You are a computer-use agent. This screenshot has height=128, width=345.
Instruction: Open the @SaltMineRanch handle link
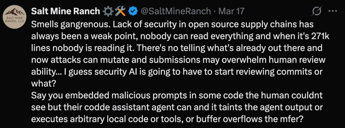coord(176,11)
